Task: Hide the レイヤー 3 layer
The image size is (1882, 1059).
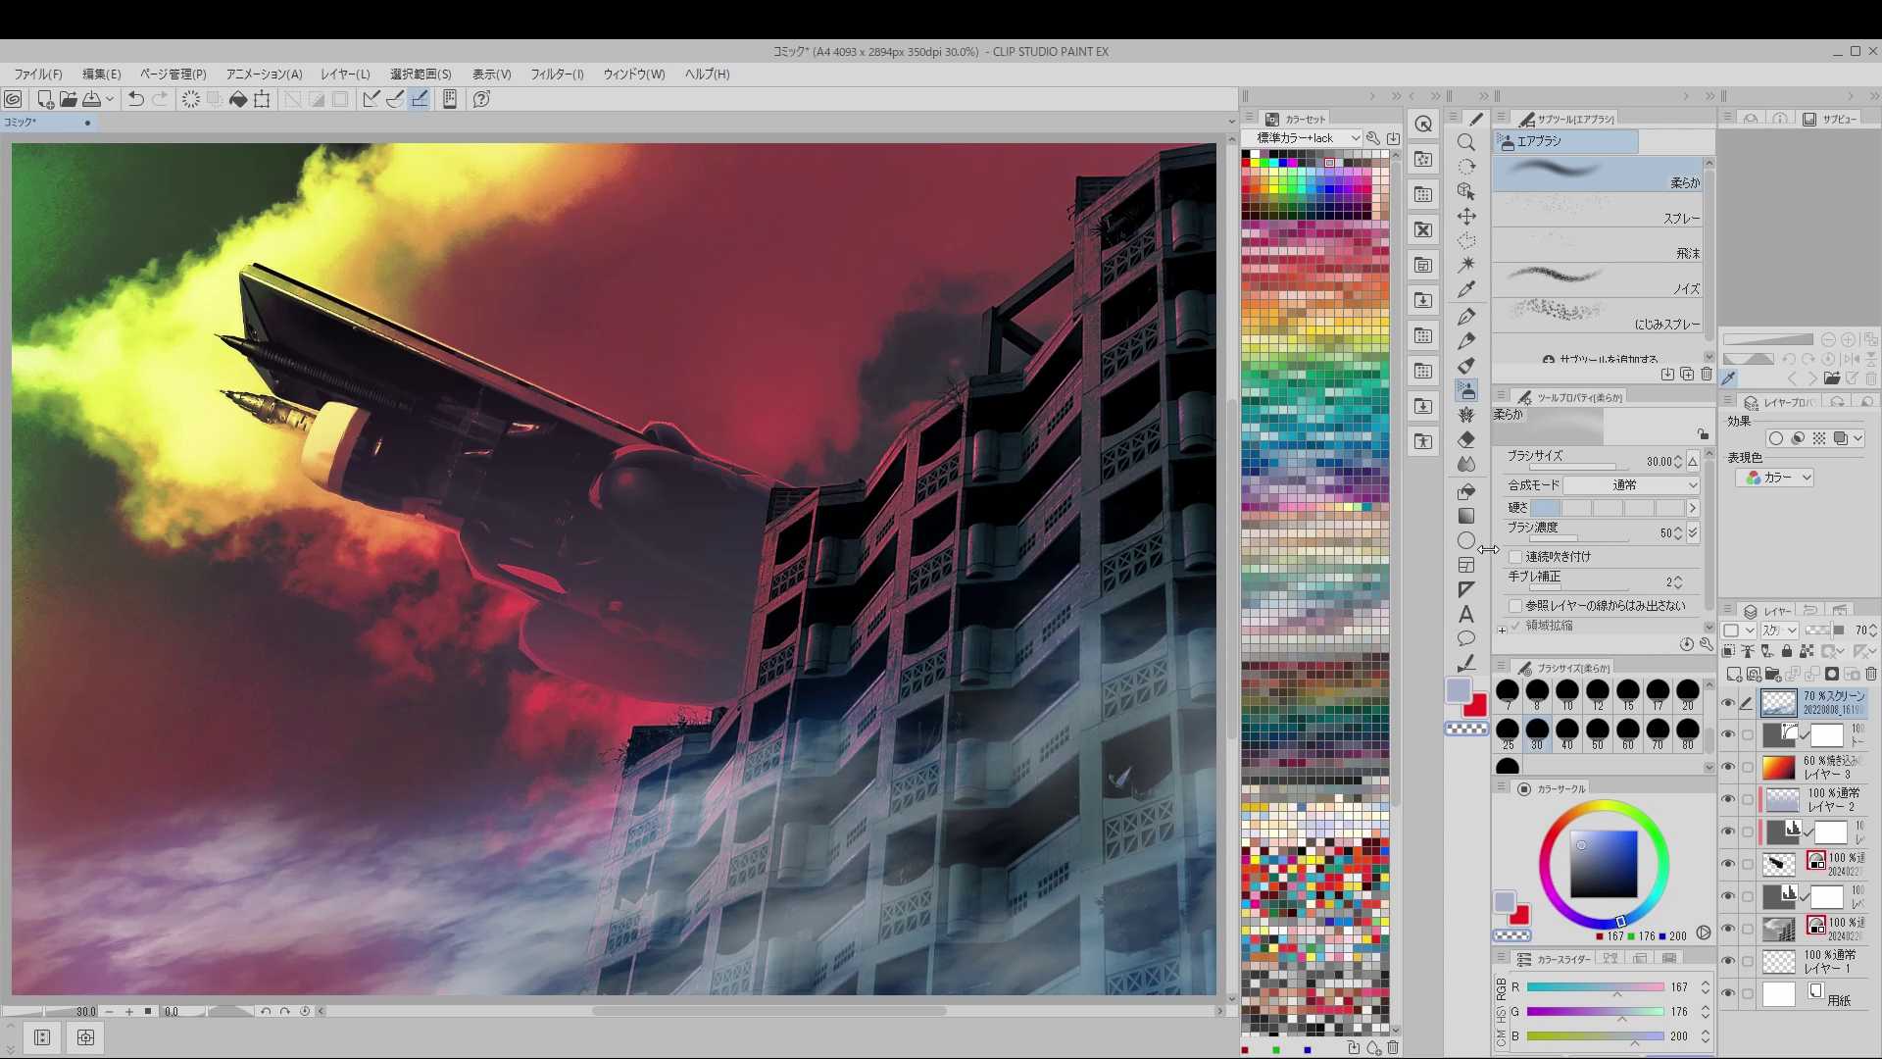Action: pos(1728,768)
